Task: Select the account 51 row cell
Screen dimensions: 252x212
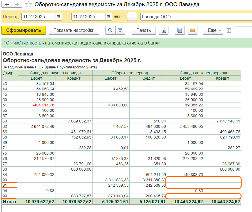Action: point(10,105)
